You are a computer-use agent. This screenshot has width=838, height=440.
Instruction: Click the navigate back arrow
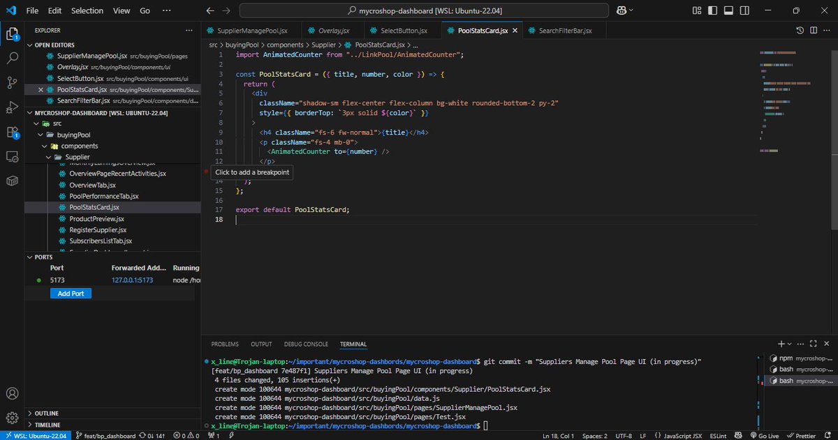(211, 11)
